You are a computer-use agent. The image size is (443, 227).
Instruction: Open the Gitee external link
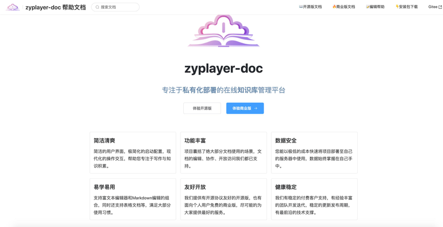click(435, 7)
